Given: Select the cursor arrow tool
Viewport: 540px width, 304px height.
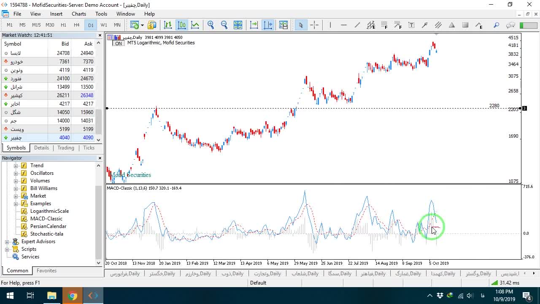Looking at the screenshot, I should (301, 25).
